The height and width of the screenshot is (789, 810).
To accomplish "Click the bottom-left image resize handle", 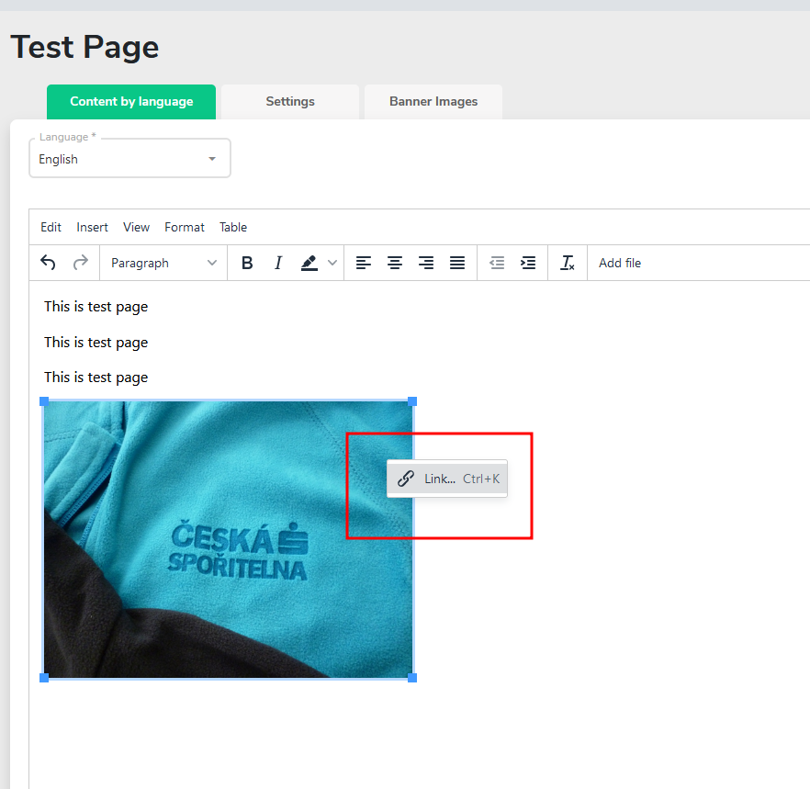I will click(x=44, y=678).
